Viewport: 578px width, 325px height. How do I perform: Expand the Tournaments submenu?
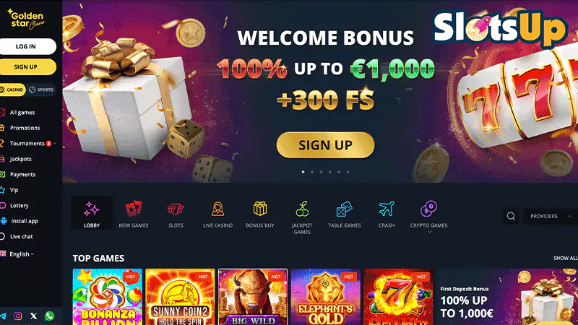pyautogui.click(x=56, y=143)
